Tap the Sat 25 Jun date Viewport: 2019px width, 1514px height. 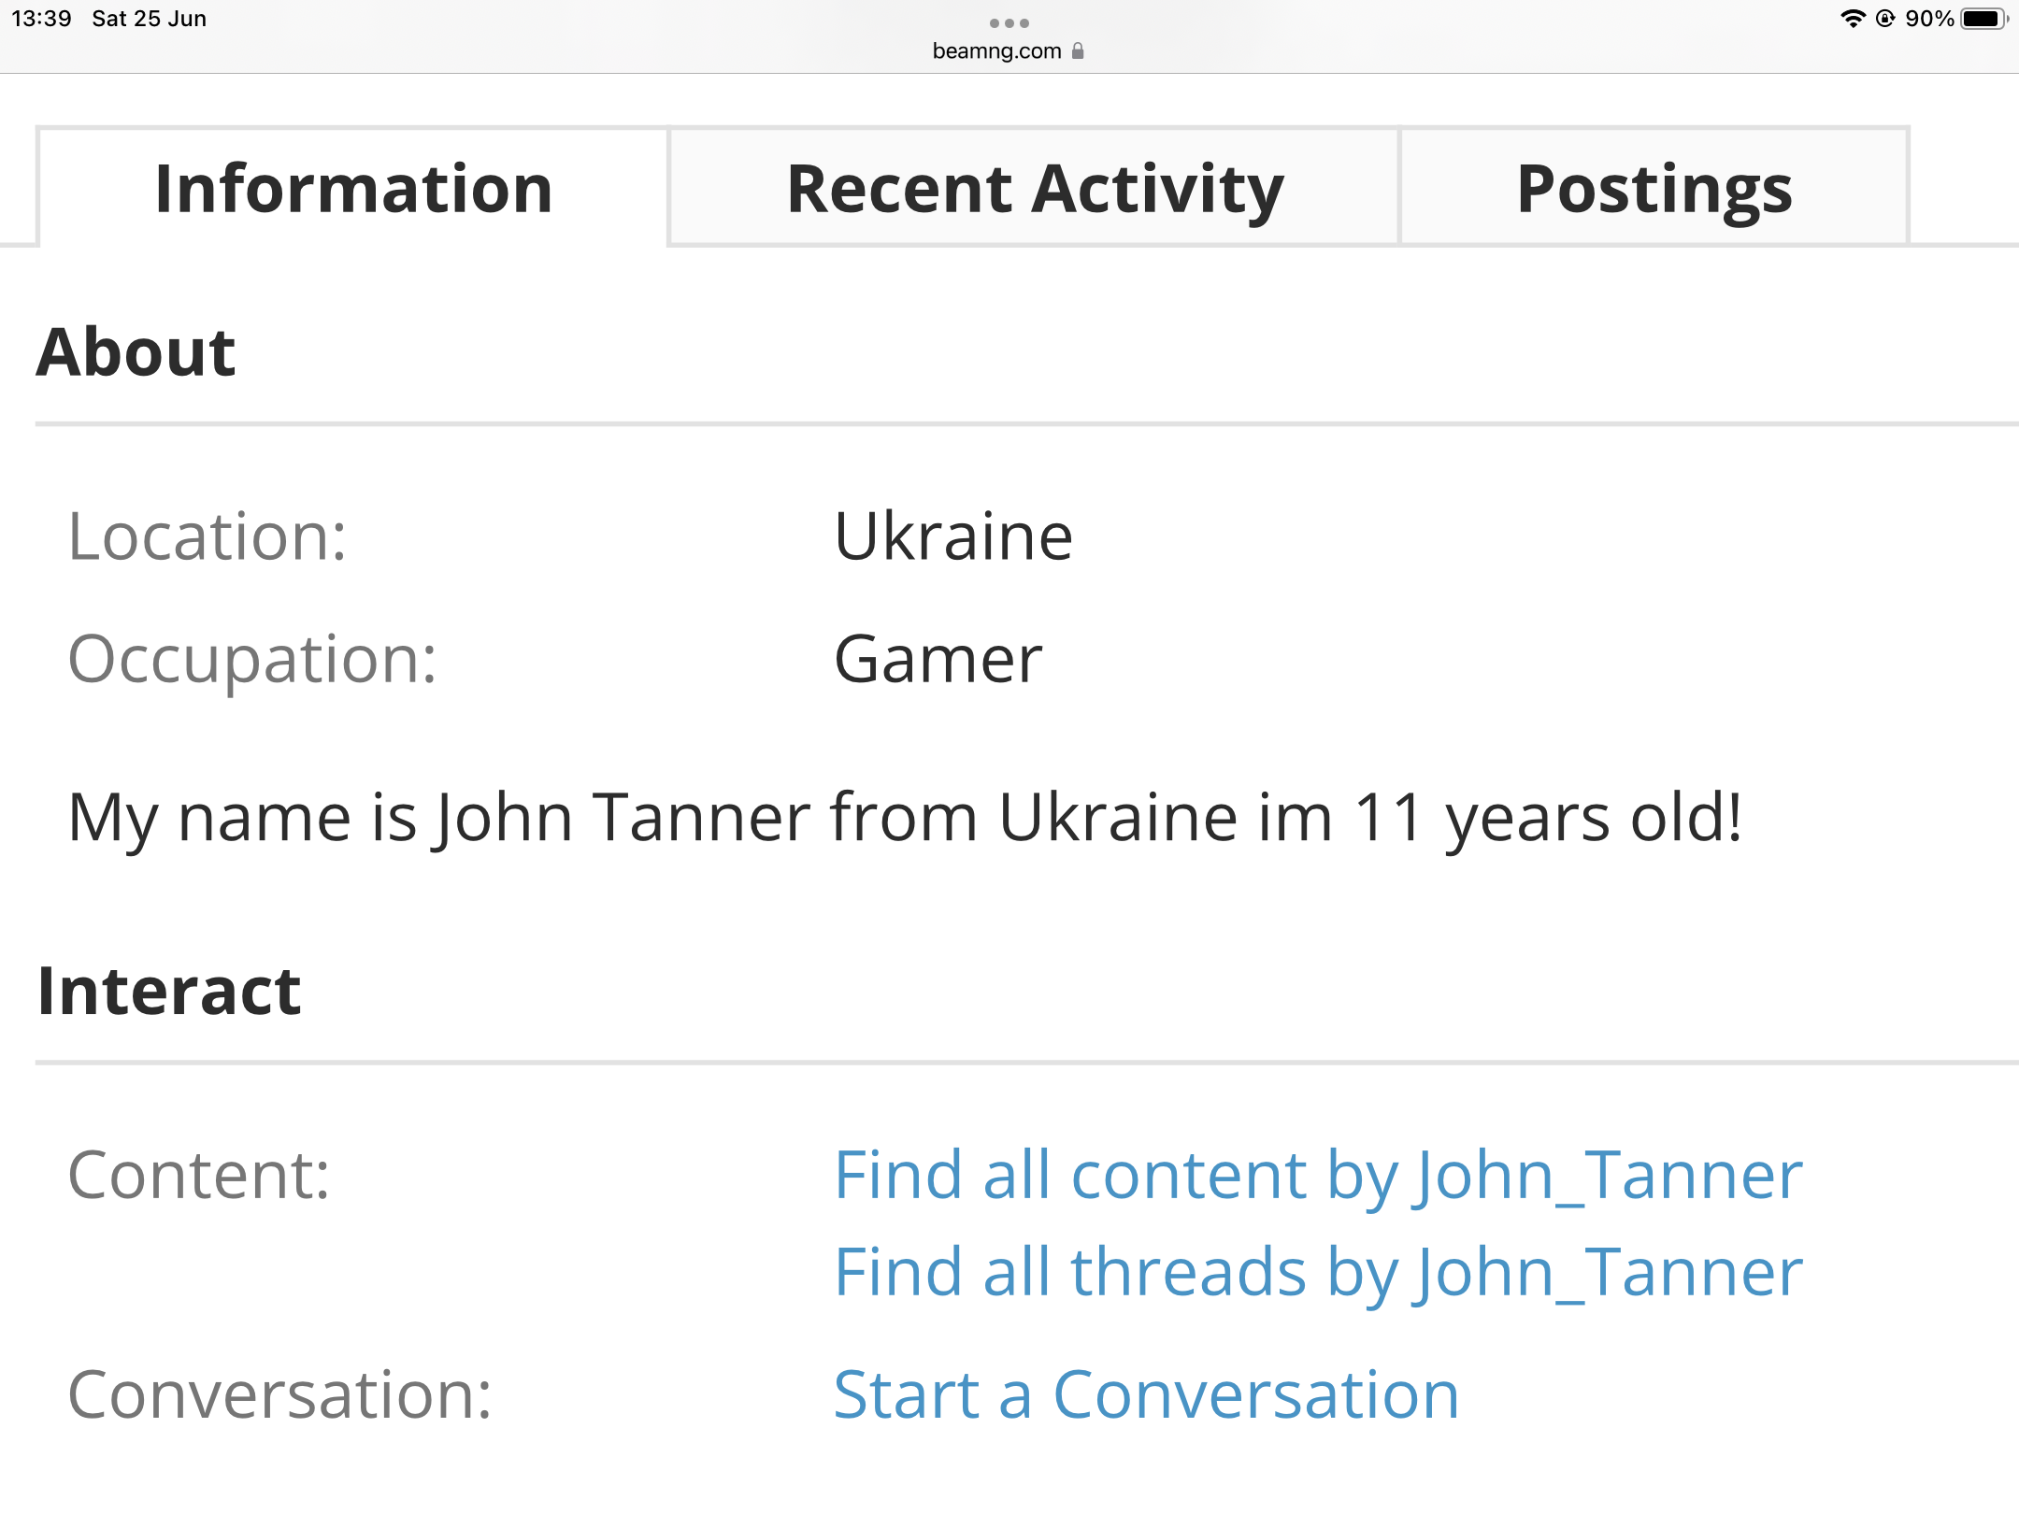click(149, 19)
